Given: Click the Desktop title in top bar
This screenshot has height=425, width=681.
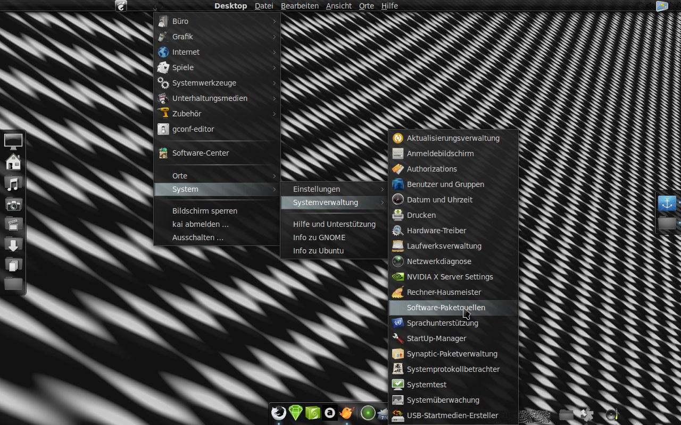Looking at the screenshot, I should (231, 6).
